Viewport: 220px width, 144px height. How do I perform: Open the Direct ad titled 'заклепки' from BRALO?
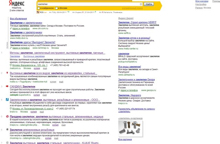[124, 54]
